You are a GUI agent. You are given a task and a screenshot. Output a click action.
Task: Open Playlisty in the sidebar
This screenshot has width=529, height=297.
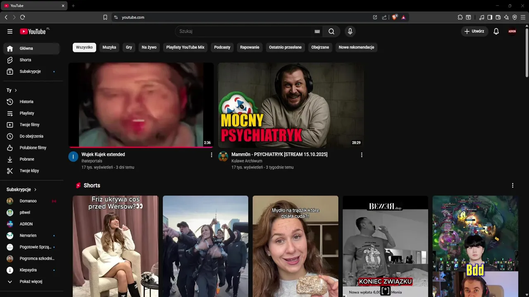coord(31,113)
